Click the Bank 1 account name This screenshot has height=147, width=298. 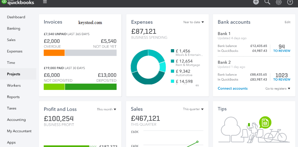(x=224, y=34)
